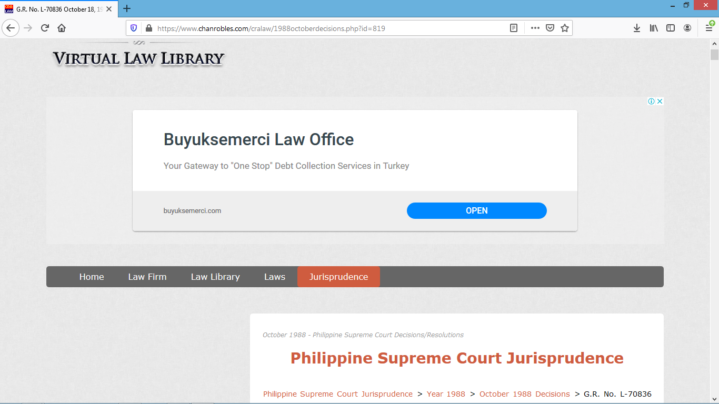Open the Laws menu item
719x404 pixels.
[275, 277]
